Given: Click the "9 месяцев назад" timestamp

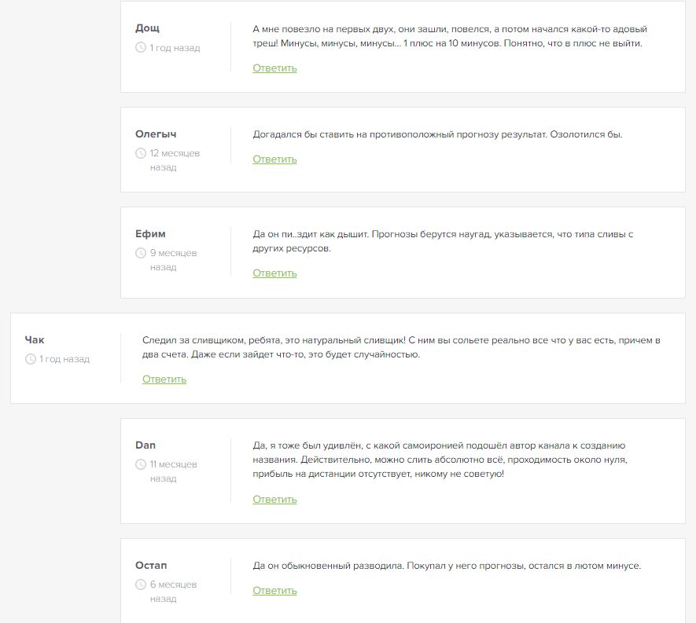Looking at the screenshot, I should pyautogui.click(x=173, y=260).
